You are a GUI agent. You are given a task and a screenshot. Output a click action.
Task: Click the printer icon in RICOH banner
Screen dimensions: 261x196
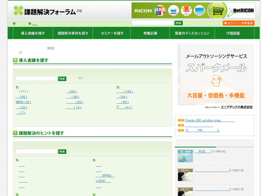pos(173,10)
